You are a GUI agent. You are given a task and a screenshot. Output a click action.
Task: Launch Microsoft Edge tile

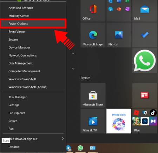pyautogui.click(x=93, y=35)
